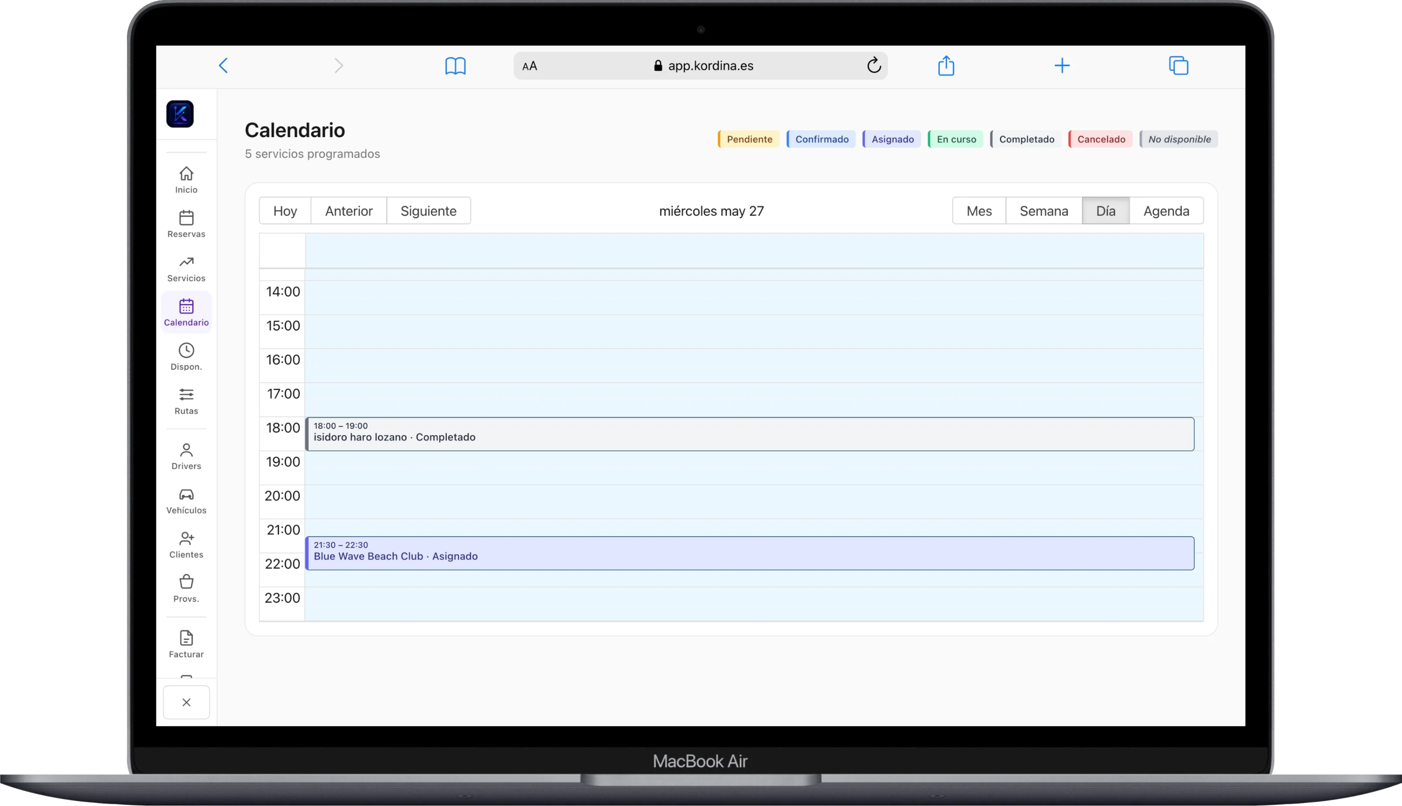Screen dimensions: 1402x806
Task: Click the Completado legend chip
Action: [1026, 139]
